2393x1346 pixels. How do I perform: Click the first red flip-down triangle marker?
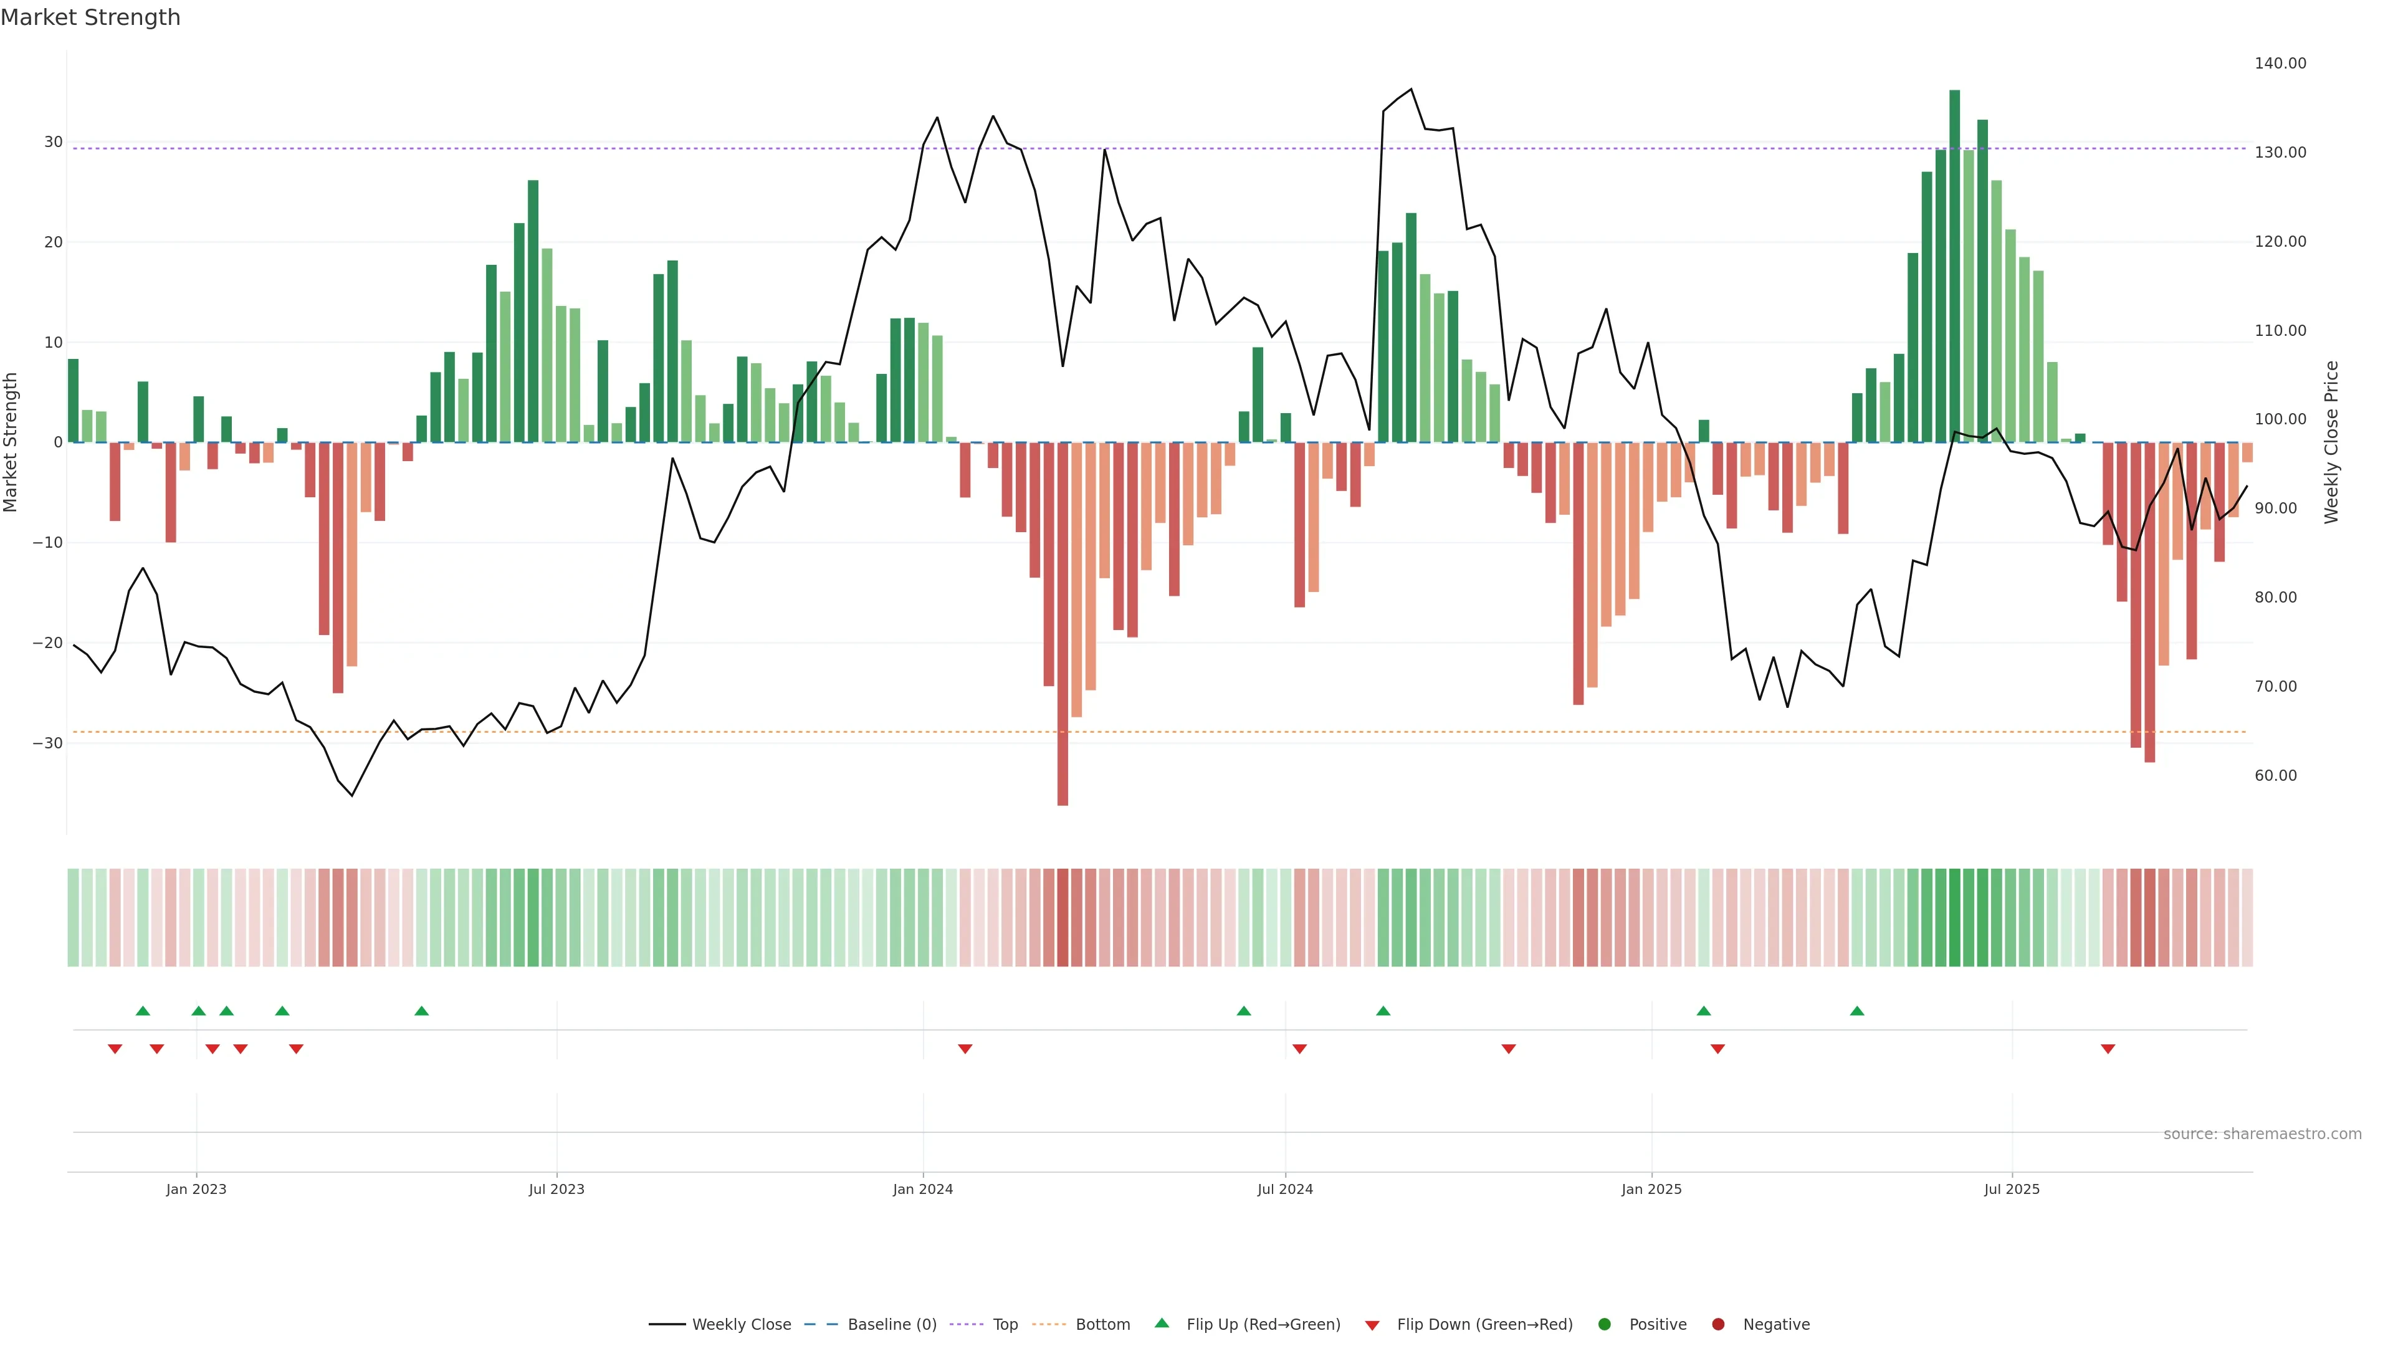click(x=115, y=1049)
